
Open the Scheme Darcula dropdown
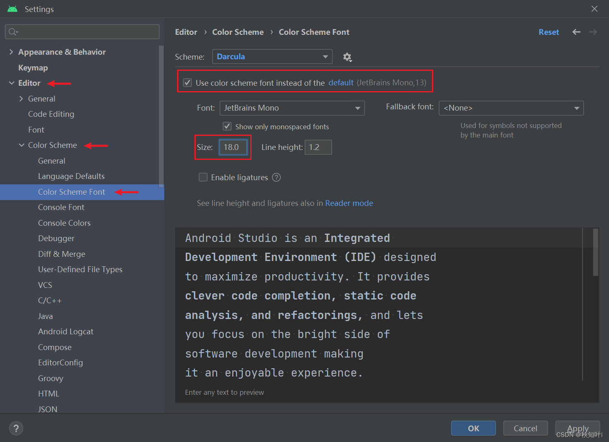coord(272,57)
